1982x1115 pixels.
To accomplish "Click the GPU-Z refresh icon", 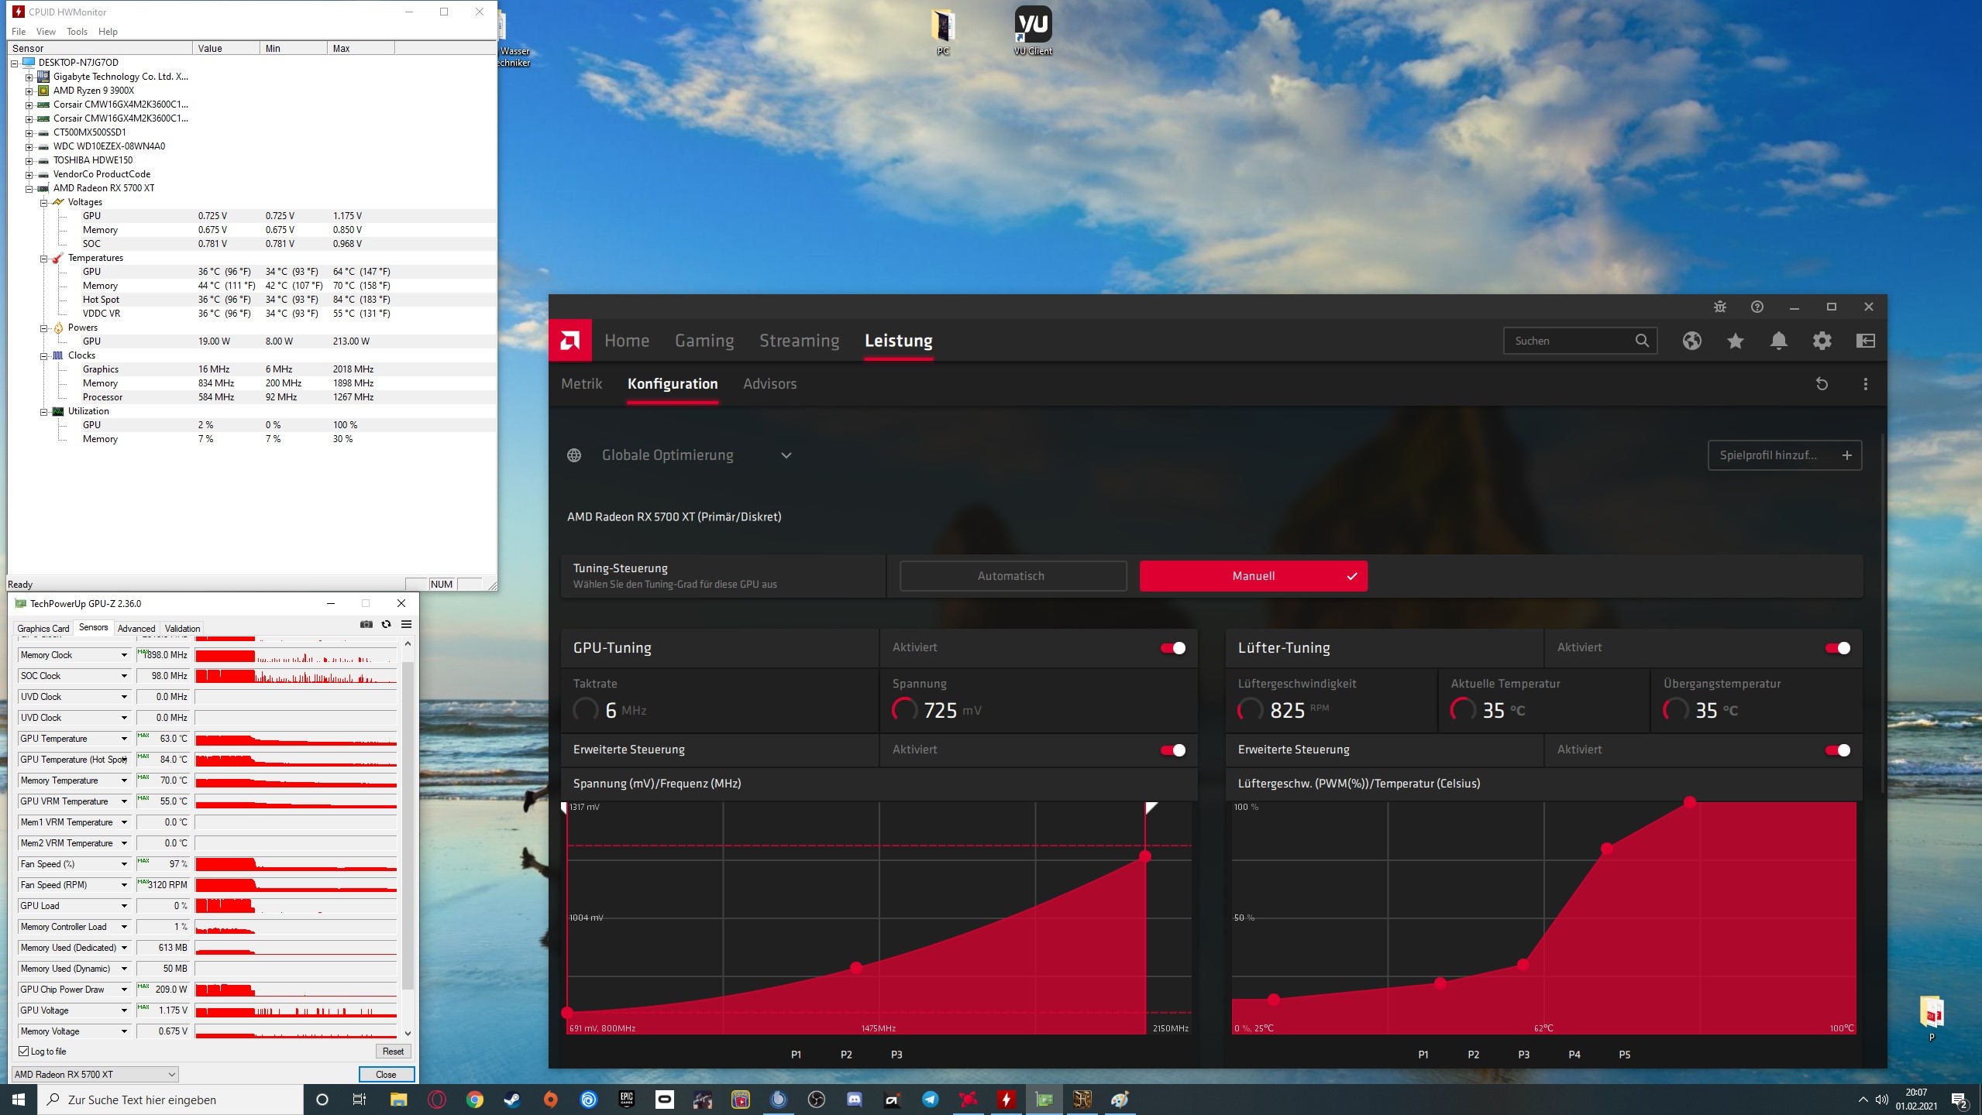I will pyautogui.click(x=386, y=625).
